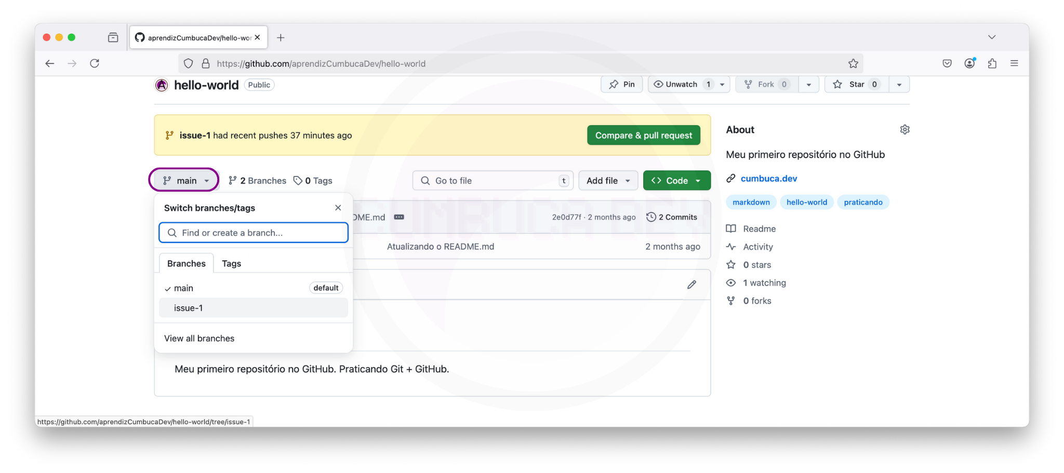This screenshot has width=1064, height=473.
Task: Open the main branch selector dropdown
Action: click(x=184, y=180)
